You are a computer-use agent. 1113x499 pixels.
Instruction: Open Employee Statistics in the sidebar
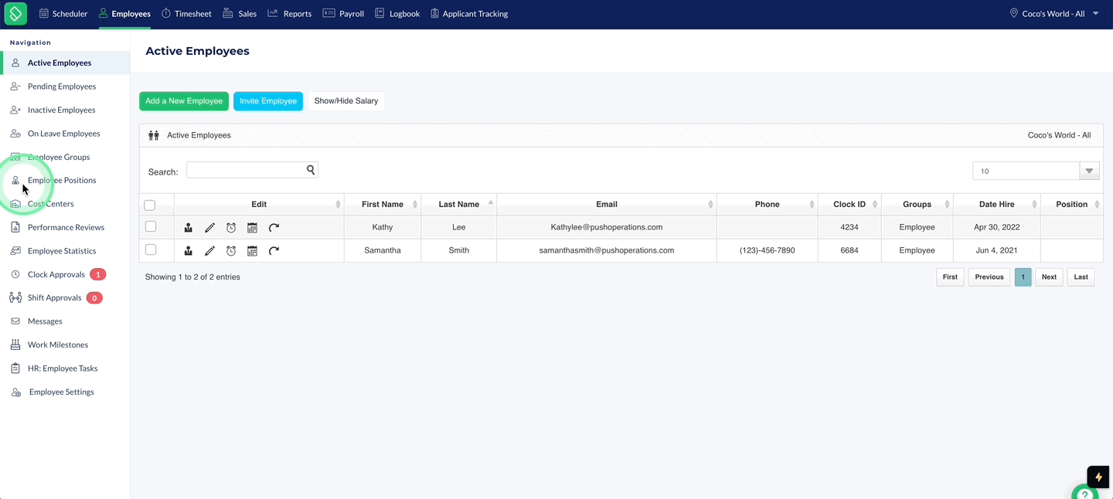(62, 251)
